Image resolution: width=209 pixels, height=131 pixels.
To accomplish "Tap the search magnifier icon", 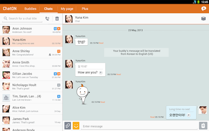I will (x=5, y=18).
